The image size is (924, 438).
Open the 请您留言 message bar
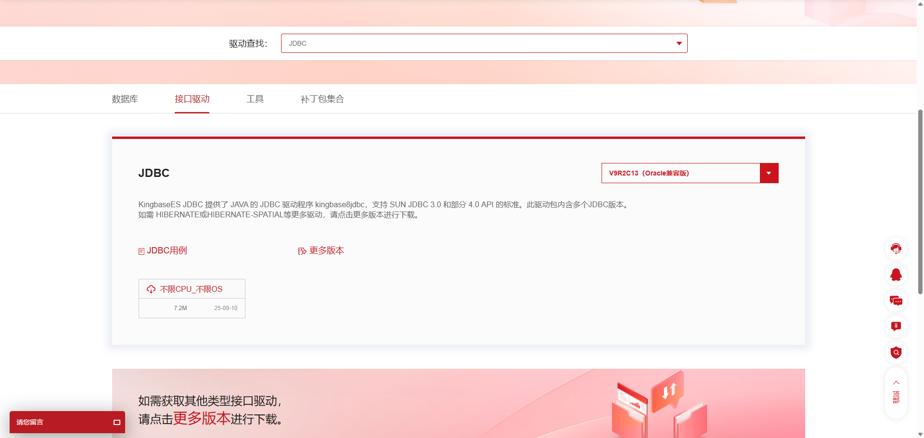click(x=67, y=422)
